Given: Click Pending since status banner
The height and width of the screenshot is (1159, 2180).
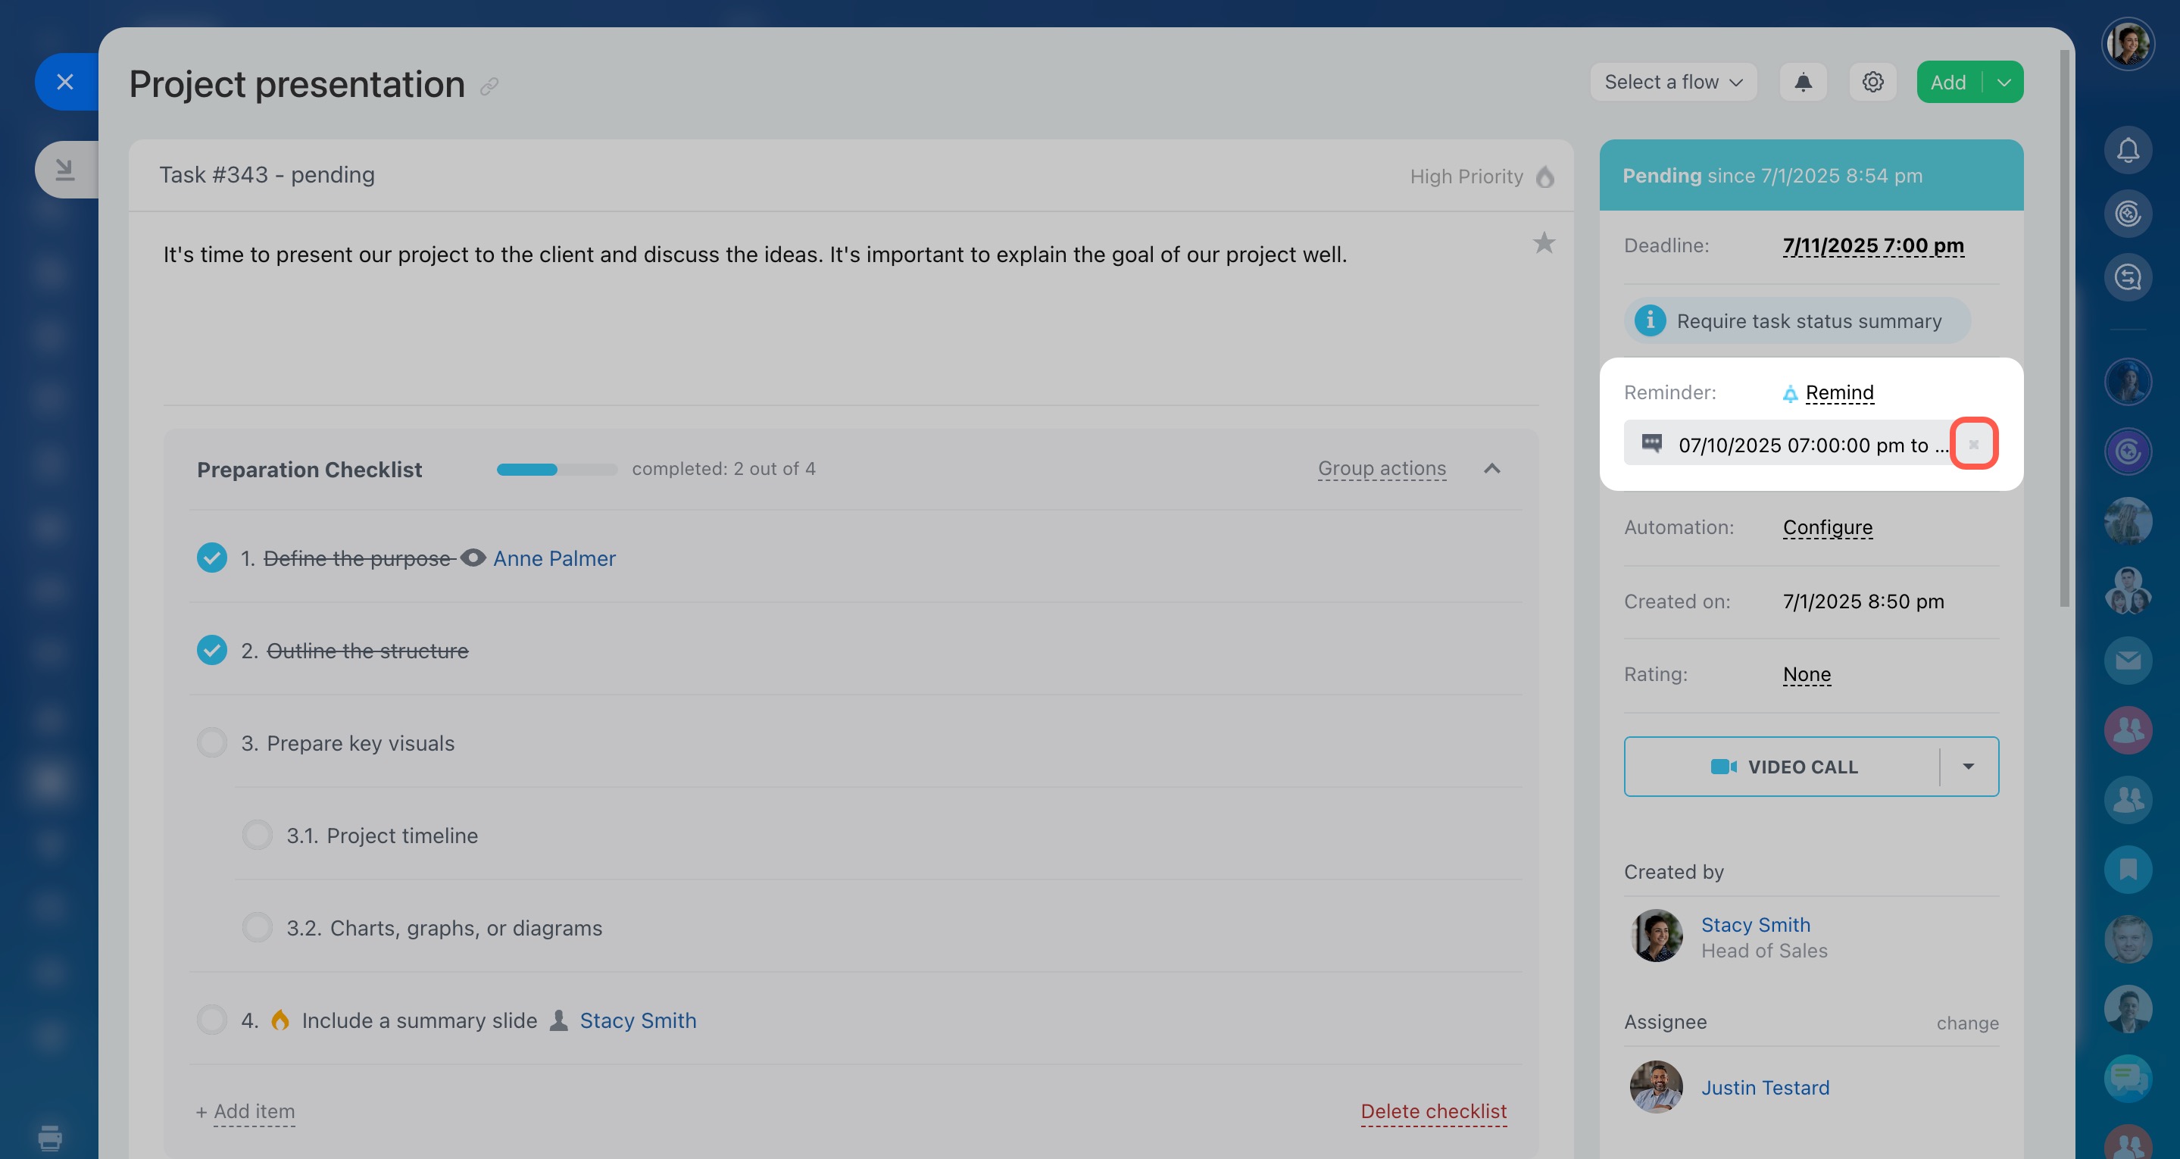Looking at the screenshot, I should pyautogui.click(x=1811, y=175).
